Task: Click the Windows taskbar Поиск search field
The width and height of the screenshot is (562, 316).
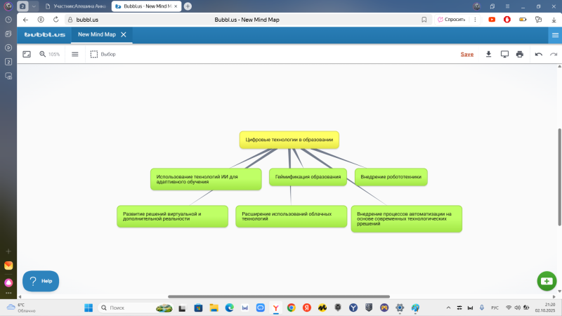Action: coord(126,308)
